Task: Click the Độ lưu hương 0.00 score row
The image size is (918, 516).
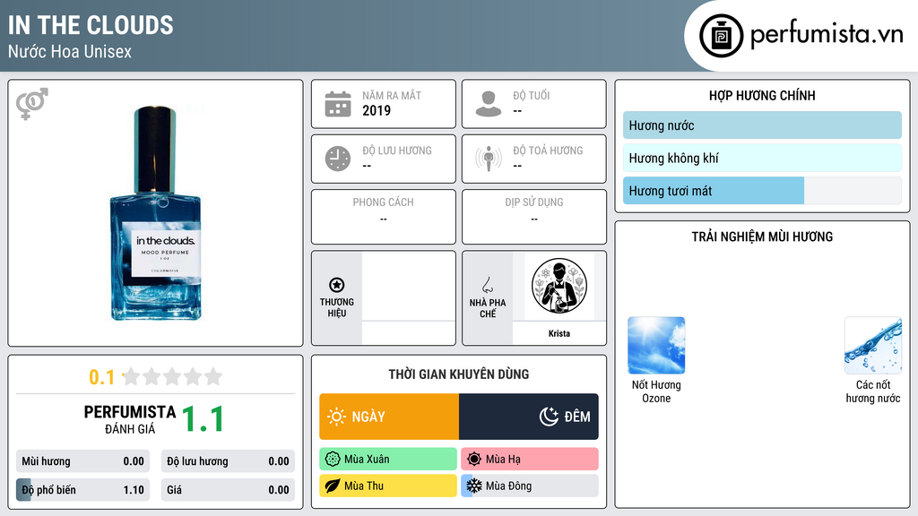Action: pyautogui.click(x=228, y=461)
